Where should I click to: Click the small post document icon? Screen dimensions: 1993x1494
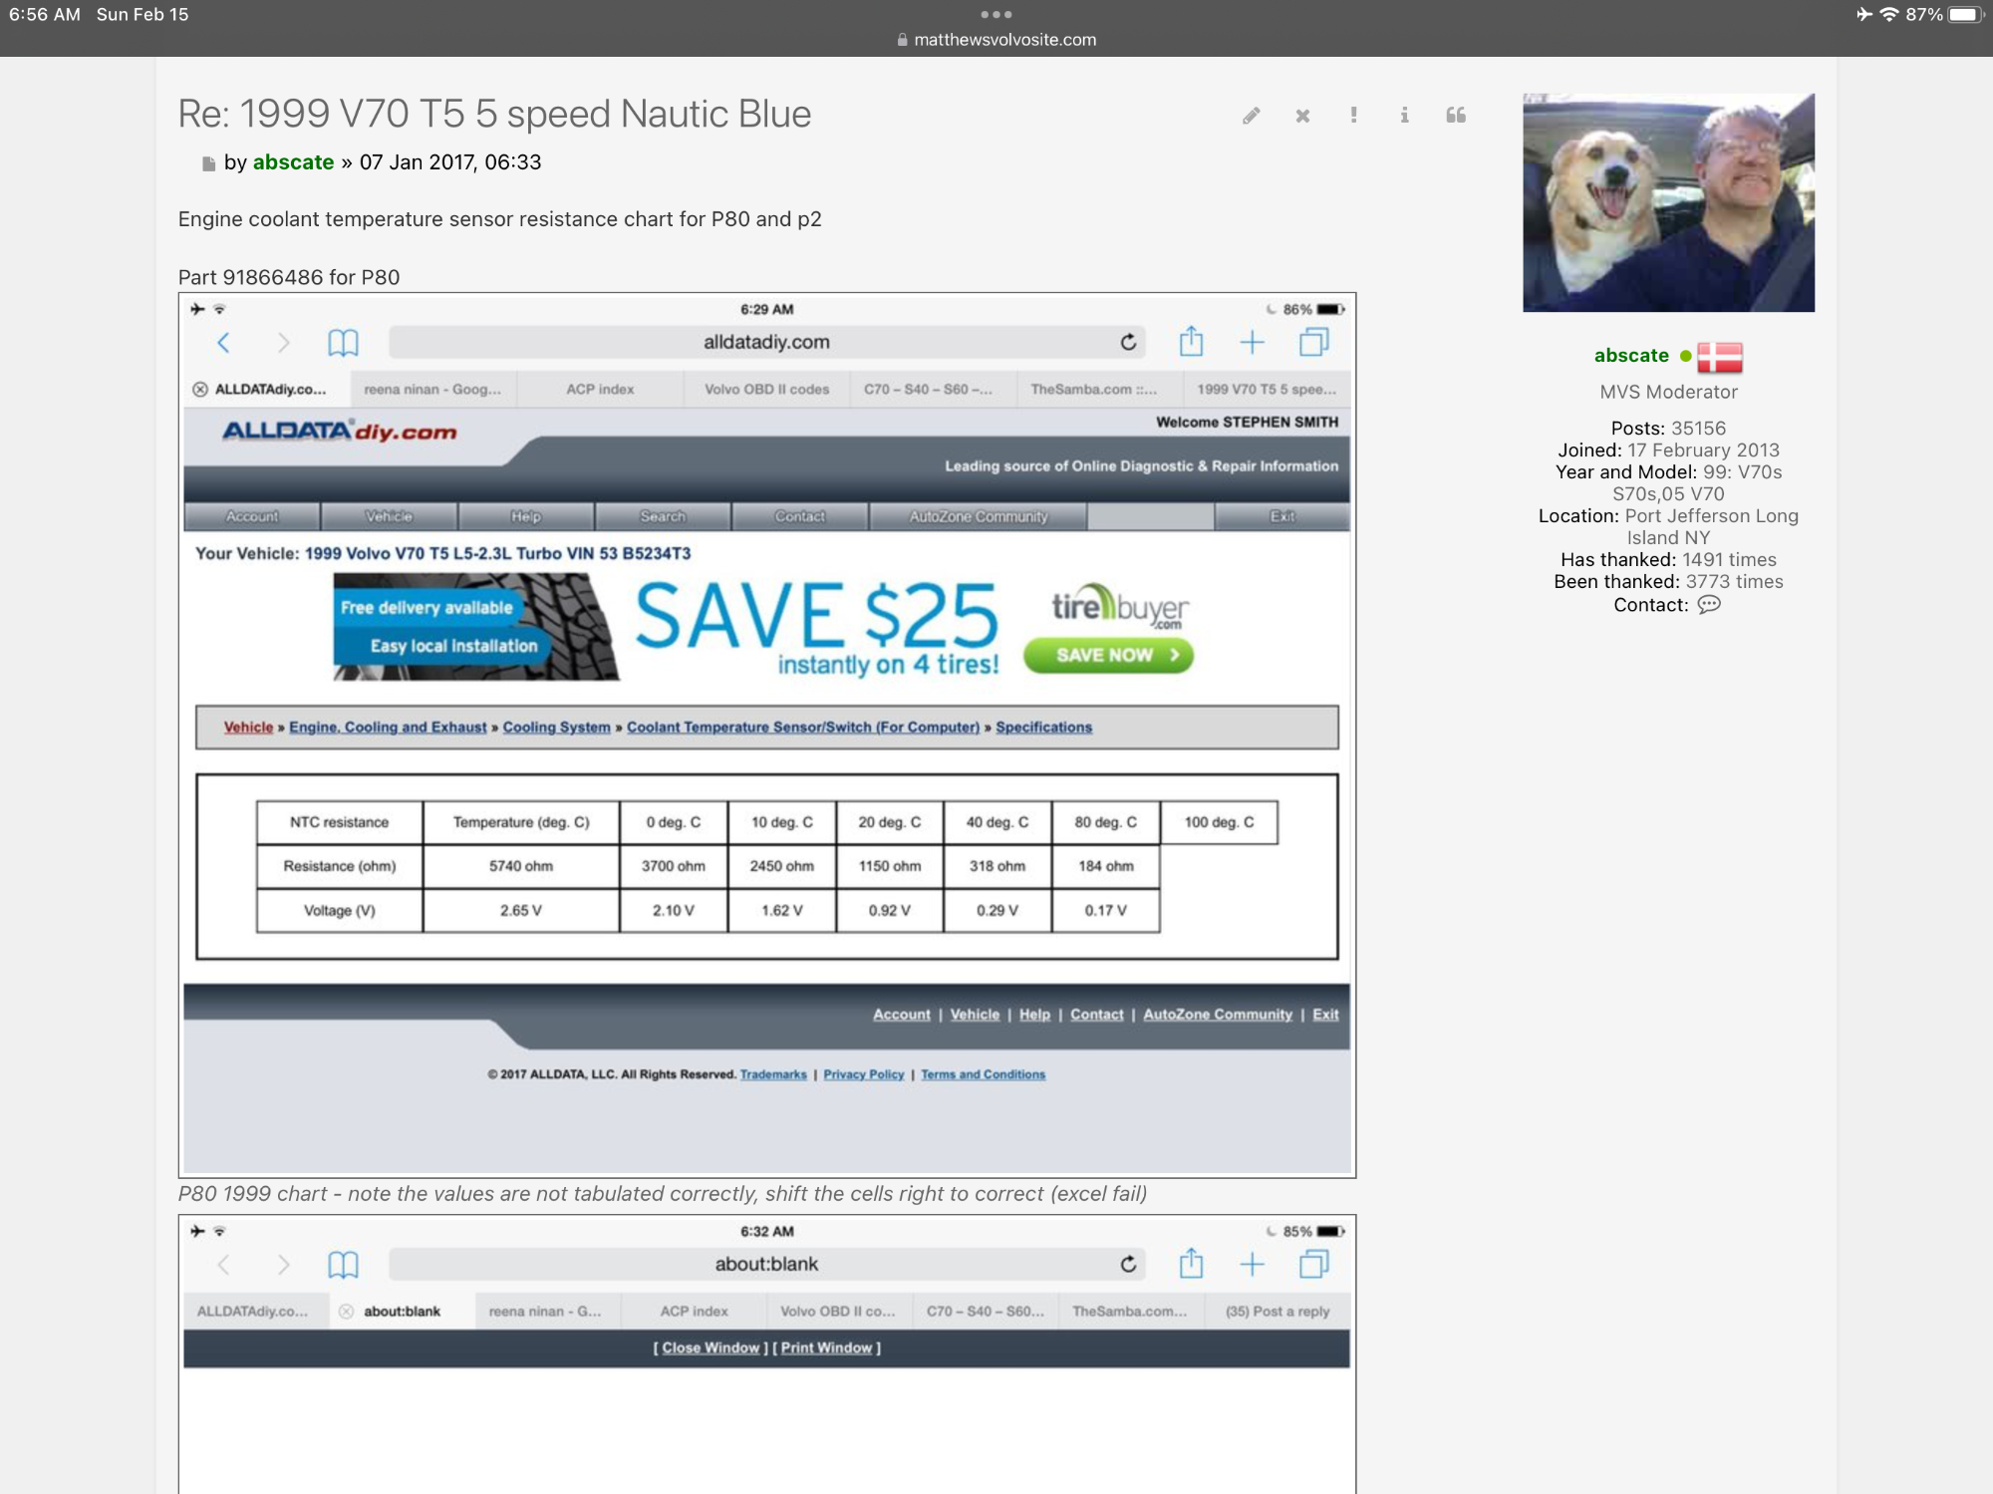[208, 163]
